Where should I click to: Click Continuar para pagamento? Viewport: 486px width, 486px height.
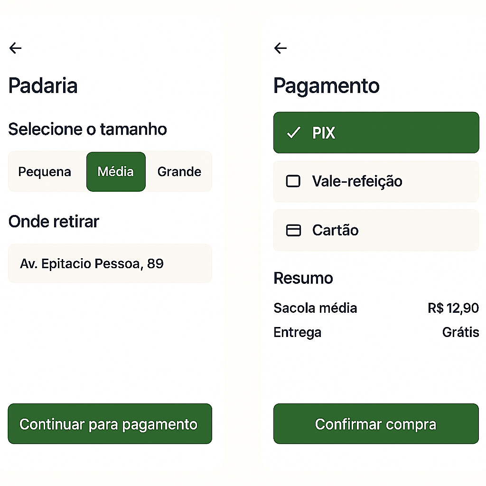click(x=110, y=424)
